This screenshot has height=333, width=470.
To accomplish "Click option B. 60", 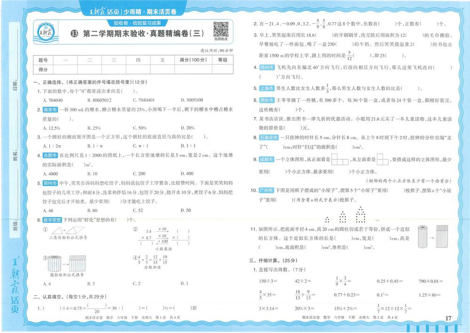I will click(x=92, y=211).
